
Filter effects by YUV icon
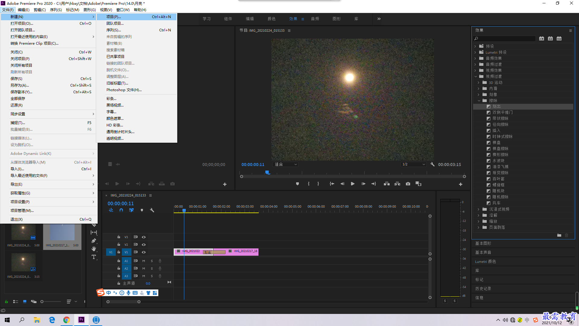559,39
